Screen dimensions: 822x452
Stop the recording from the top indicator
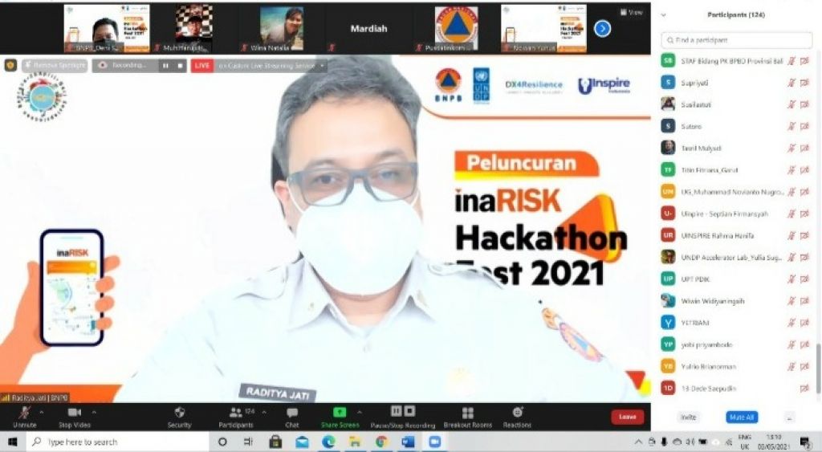(179, 66)
